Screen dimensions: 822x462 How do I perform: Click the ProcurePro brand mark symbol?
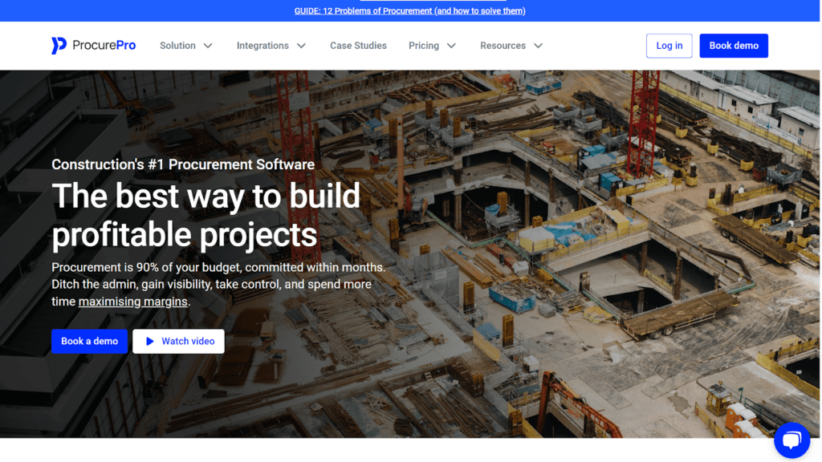click(58, 45)
